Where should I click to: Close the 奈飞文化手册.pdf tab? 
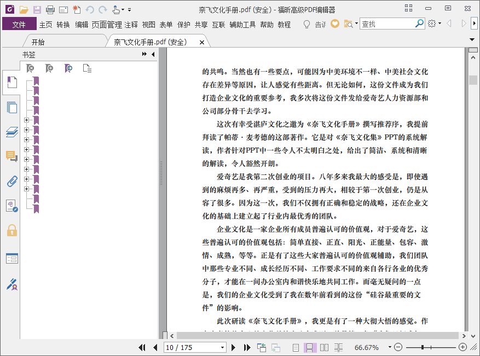click(202, 43)
